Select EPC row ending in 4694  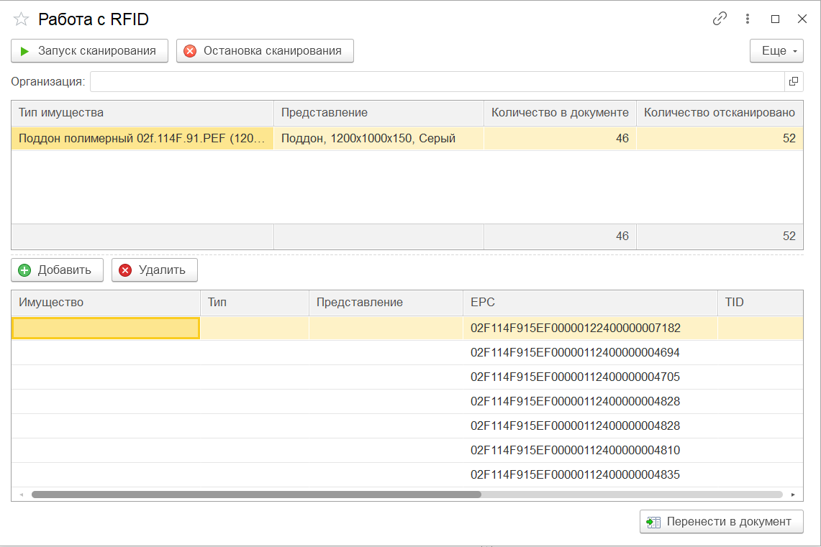[x=575, y=353]
